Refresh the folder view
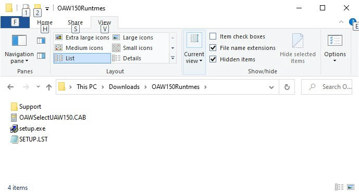 [x=287, y=87]
